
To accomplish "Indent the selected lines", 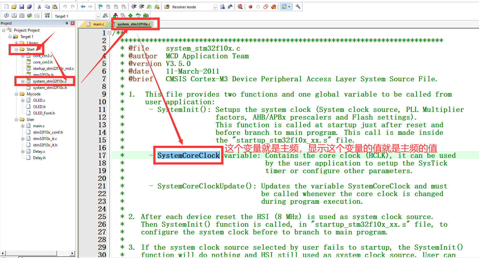I will point(134,7).
